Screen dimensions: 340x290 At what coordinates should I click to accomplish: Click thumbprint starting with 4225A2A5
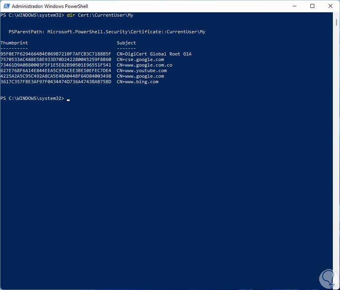pyautogui.click(x=56, y=76)
